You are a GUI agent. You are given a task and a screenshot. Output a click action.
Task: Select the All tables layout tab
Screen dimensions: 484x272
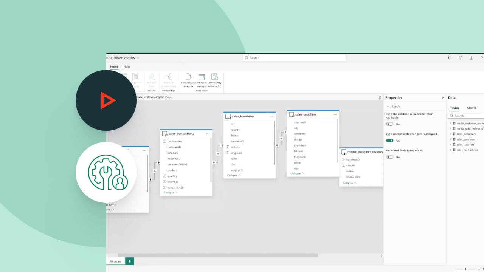tap(115, 261)
